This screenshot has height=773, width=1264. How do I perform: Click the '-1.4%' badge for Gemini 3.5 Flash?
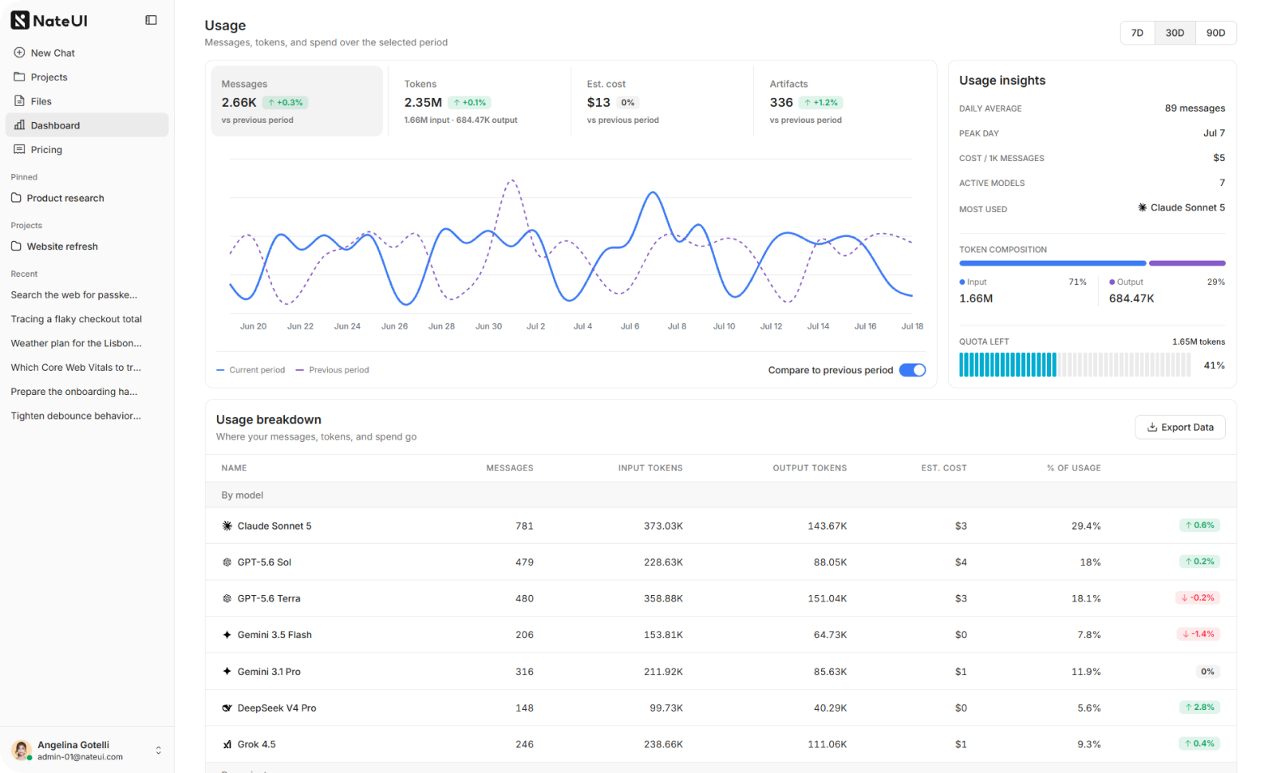coord(1198,635)
